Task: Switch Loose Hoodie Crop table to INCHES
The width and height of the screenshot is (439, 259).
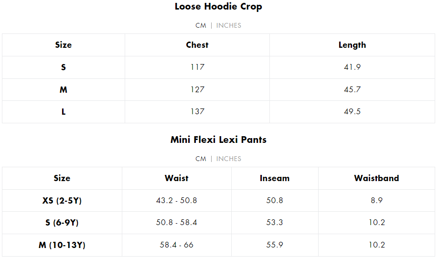Action: point(228,25)
